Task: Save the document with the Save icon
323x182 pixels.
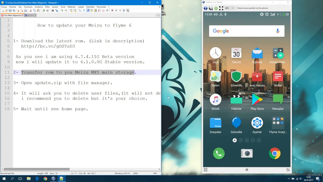Action: [10, 11]
